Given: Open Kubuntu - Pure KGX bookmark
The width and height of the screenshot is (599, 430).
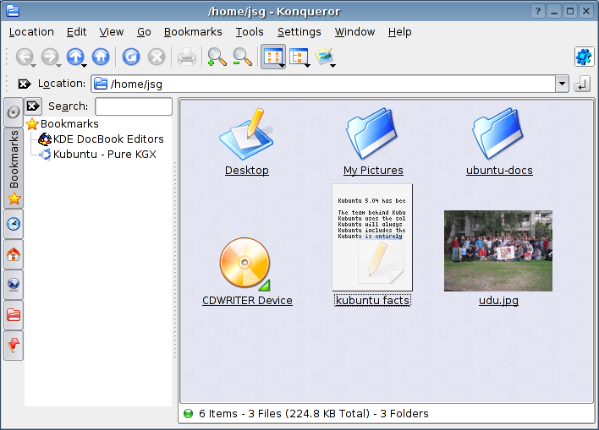Looking at the screenshot, I should pos(98,155).
